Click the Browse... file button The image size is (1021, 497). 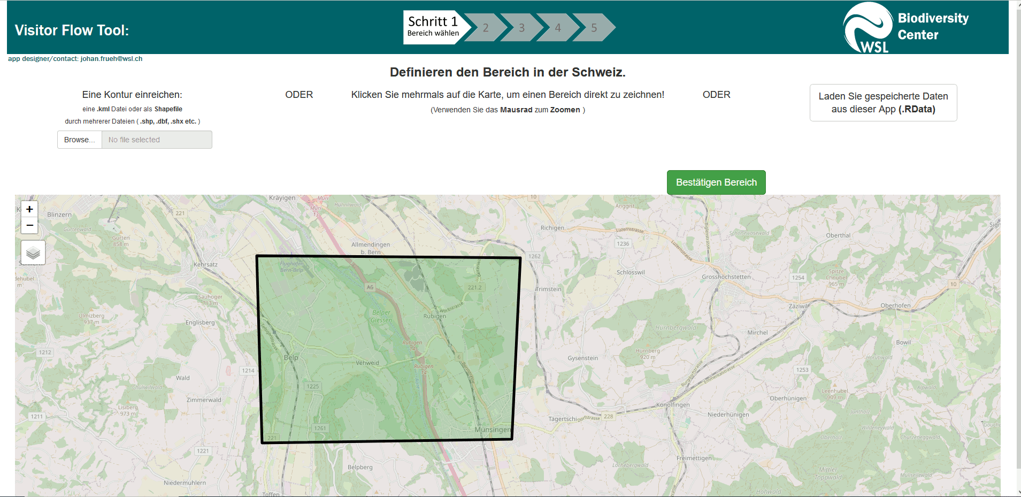pos(80,140)
